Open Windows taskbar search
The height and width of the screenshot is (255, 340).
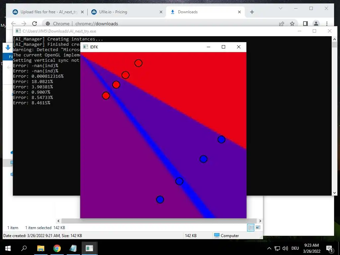point(24,248)
